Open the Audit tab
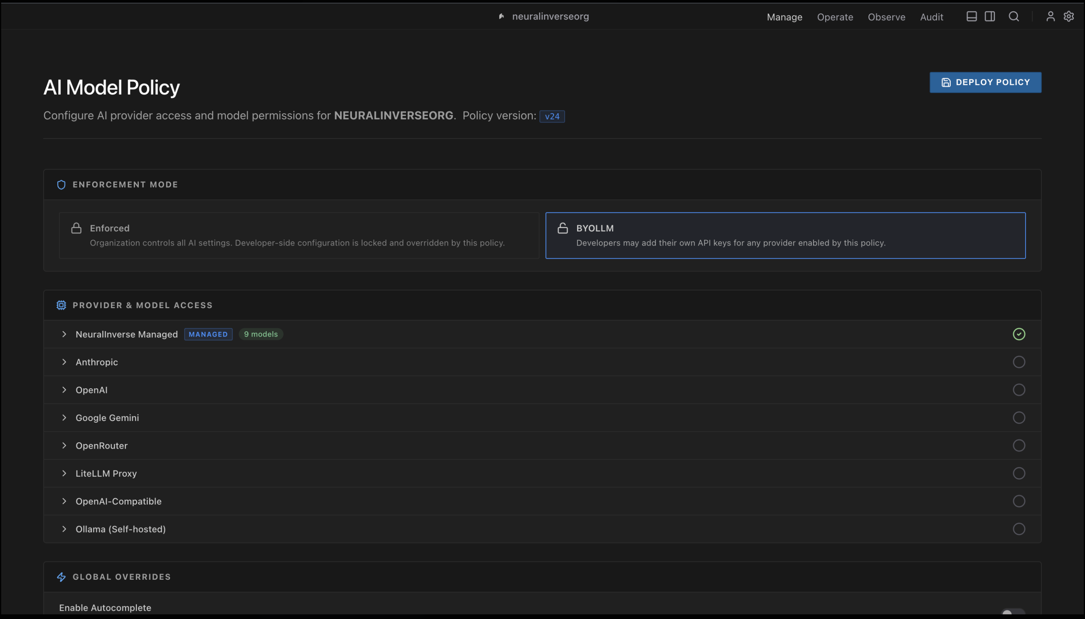The height and width of the screenshot is (619, 1085). click(x=931, y=17)
